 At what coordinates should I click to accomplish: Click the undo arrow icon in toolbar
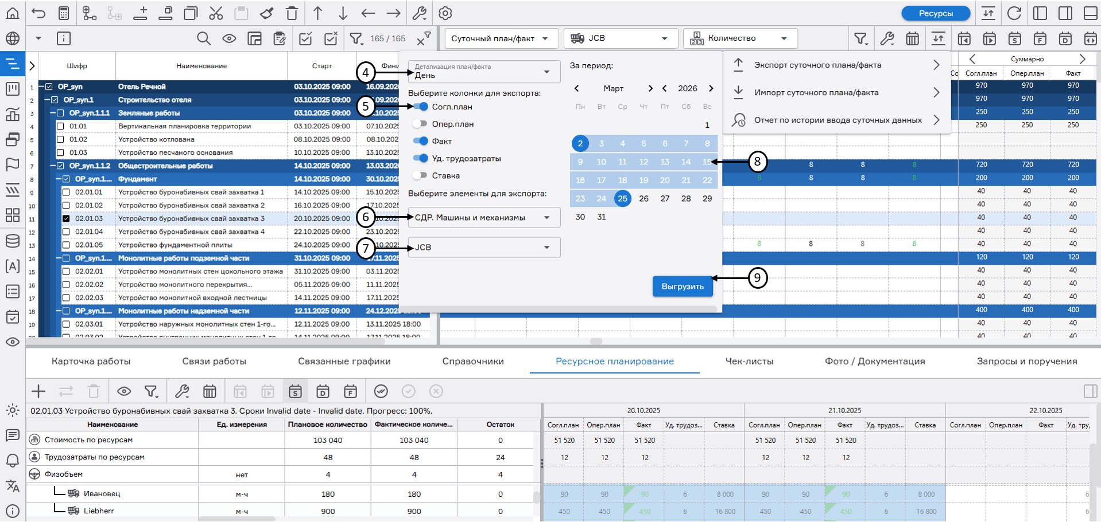pos(38,13)
